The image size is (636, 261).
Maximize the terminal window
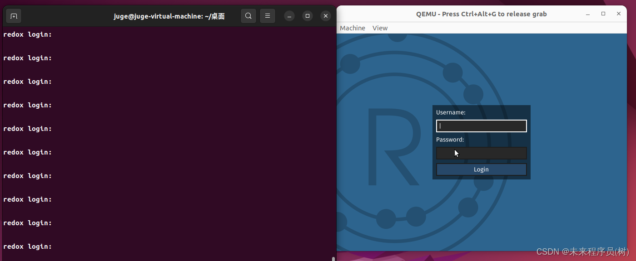[x=308, y=15]
